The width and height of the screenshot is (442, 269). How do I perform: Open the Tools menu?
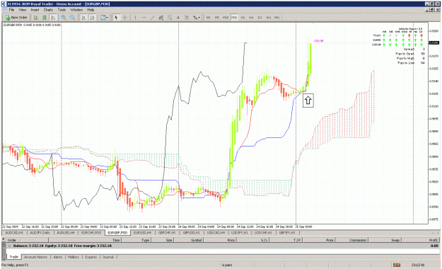click(62, 10)
